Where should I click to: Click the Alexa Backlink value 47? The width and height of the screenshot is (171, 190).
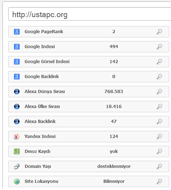pos(114,122)
